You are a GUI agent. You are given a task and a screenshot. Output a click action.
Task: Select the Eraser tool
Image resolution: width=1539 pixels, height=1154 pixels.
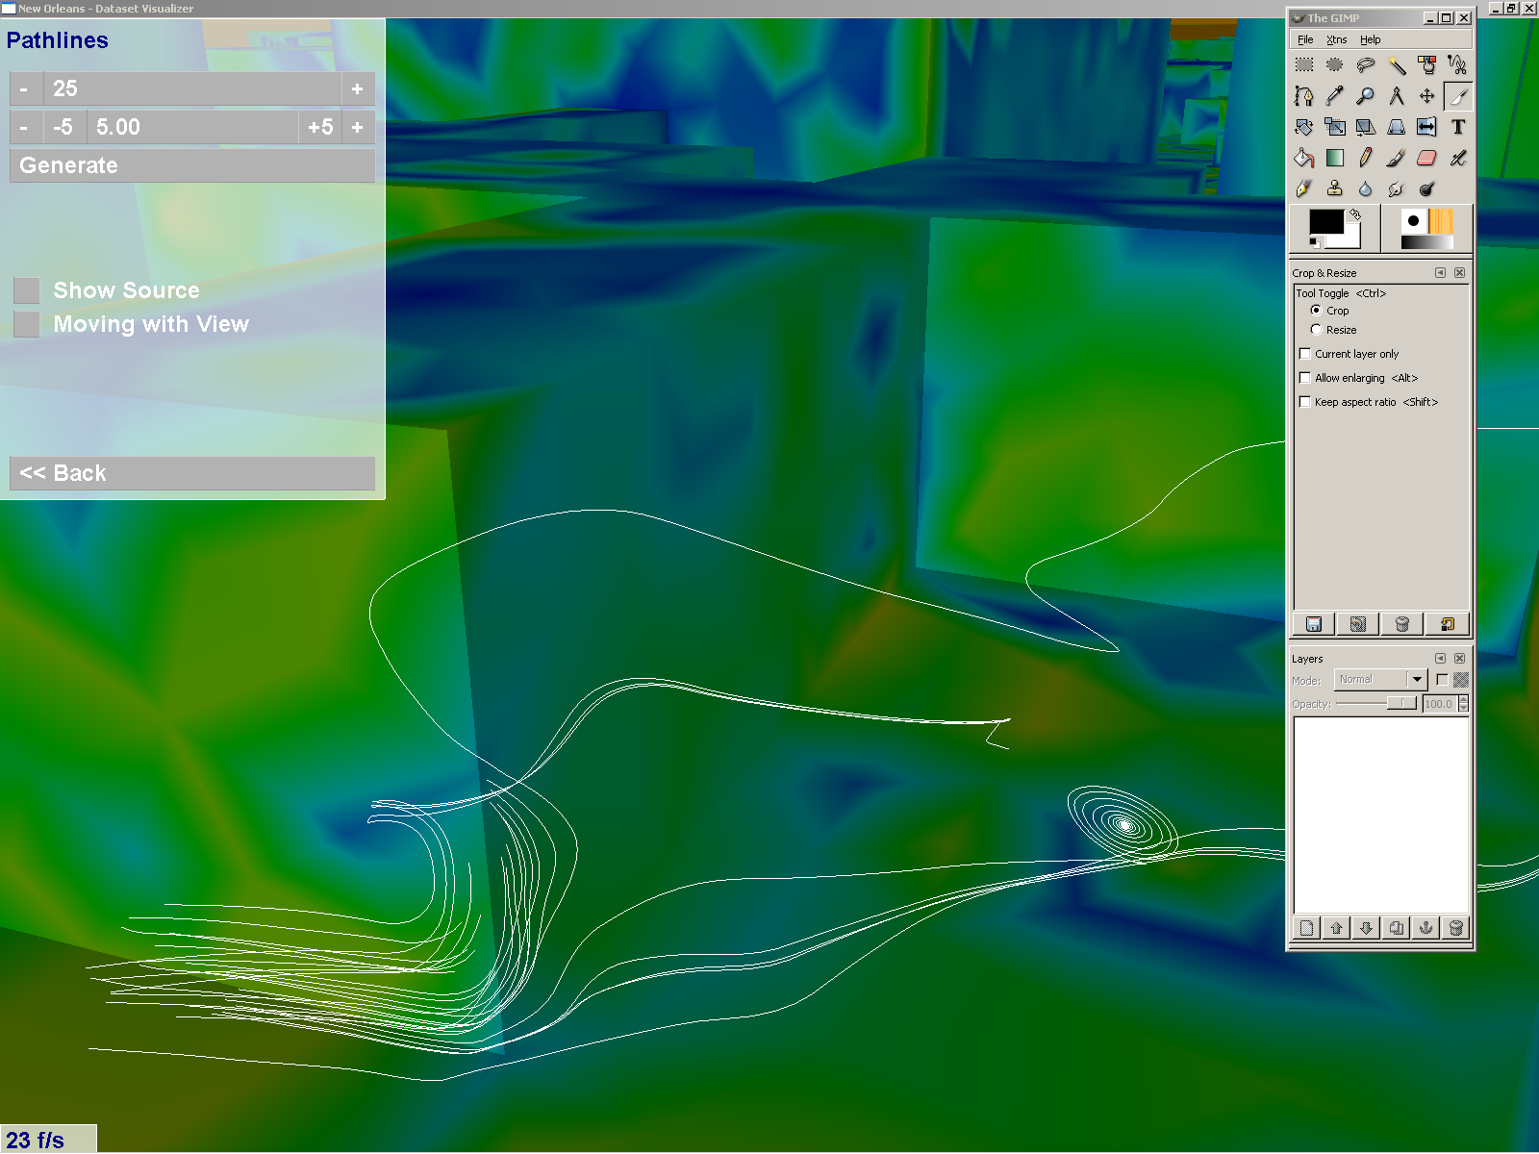[1426, 158]
